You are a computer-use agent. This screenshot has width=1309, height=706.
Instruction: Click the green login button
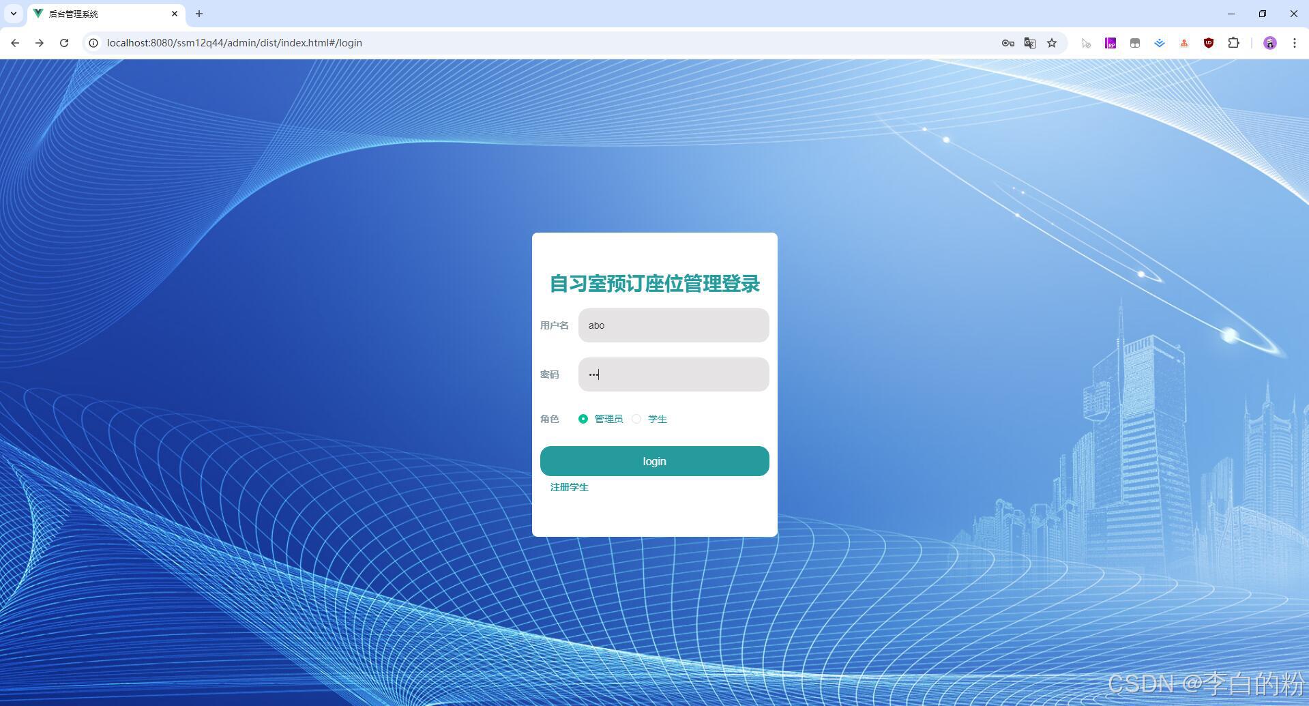[655, 461]
